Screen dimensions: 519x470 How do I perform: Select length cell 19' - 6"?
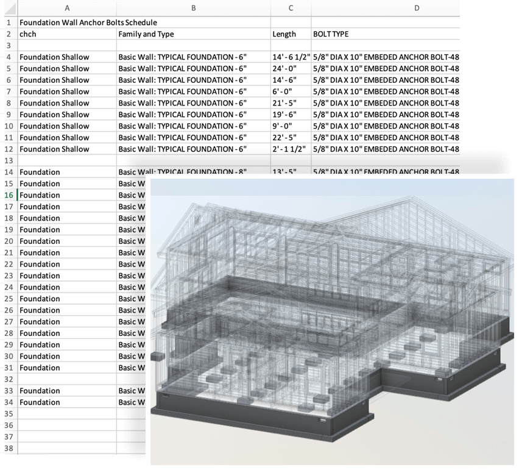[291, 114]
